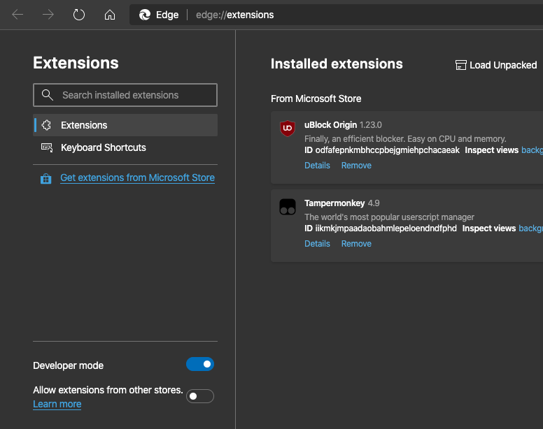Enable Allow extensions from other stores
Screen dimensions: 543x429
click(x=200, y=396)
